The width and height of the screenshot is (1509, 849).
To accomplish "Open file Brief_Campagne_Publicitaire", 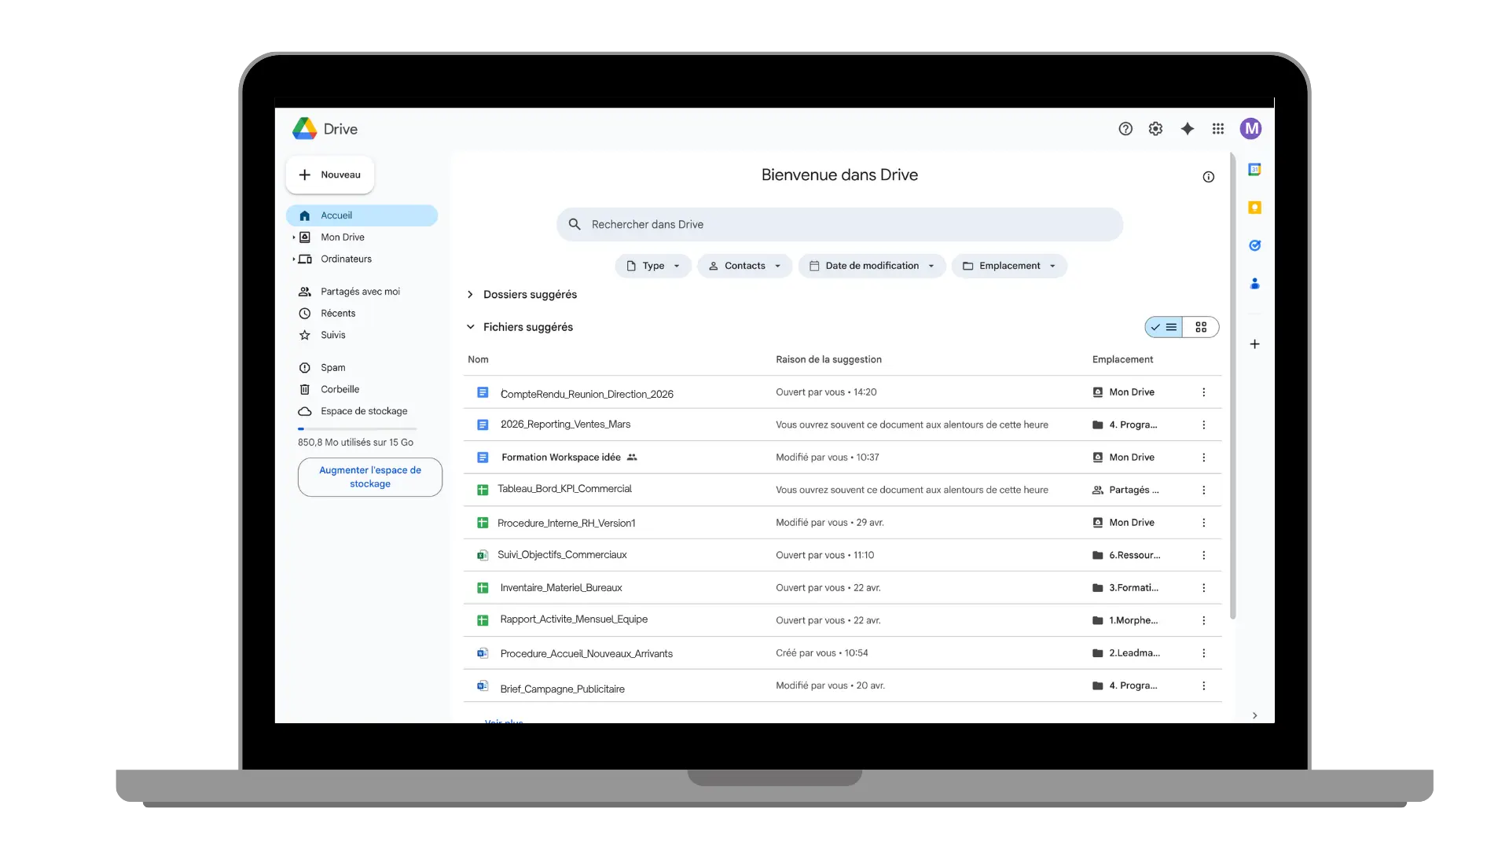I will point(562,689).
